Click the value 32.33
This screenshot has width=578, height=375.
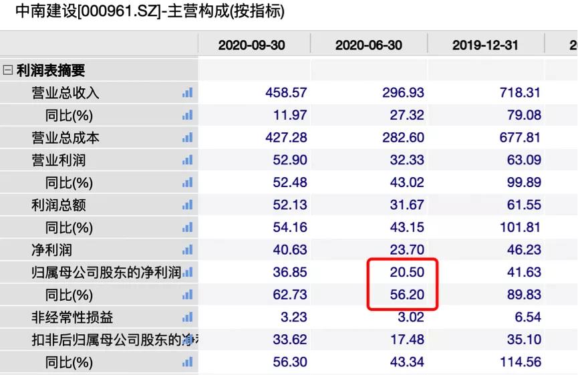point(407,160)
